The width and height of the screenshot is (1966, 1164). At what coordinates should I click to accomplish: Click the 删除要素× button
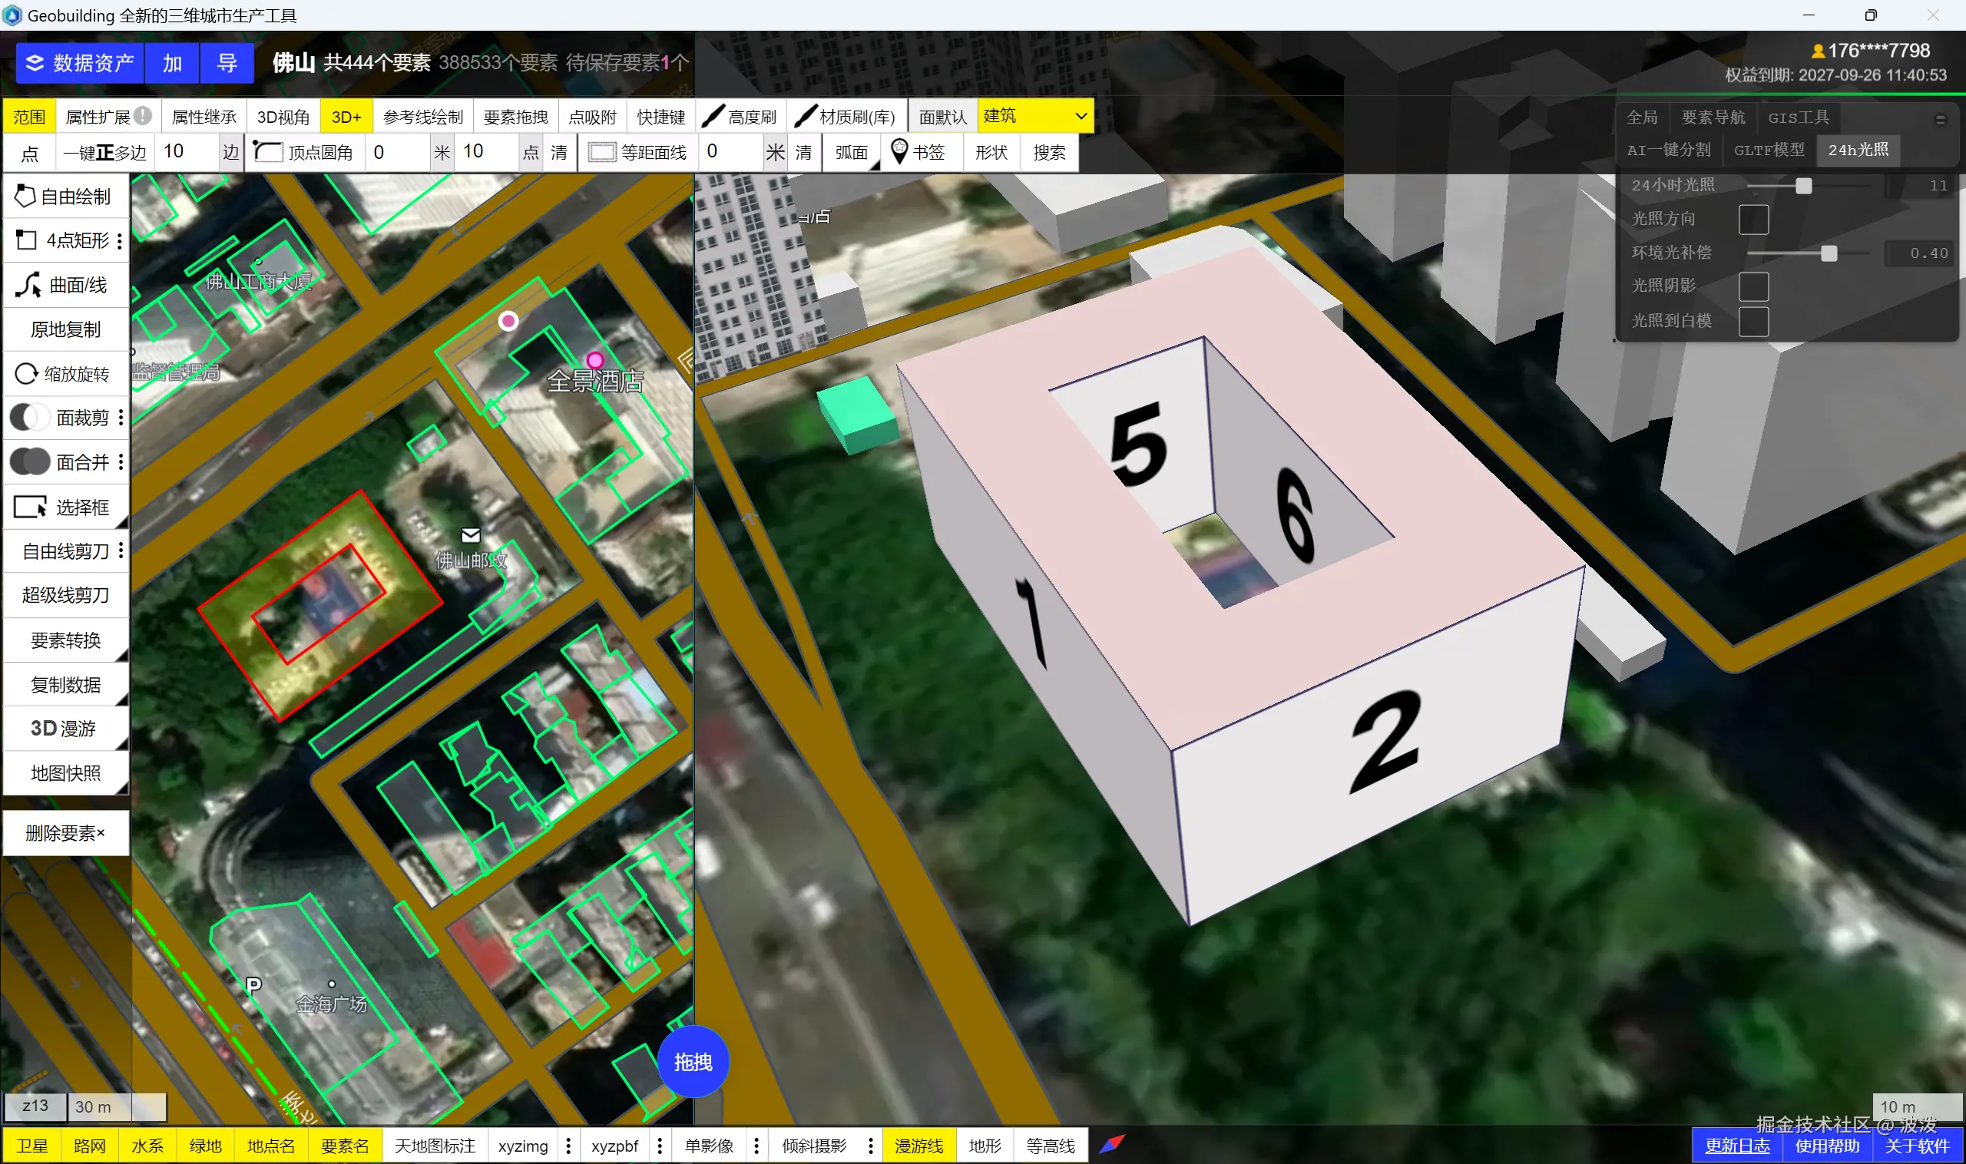pyautogui.click(x=65, y=833)
